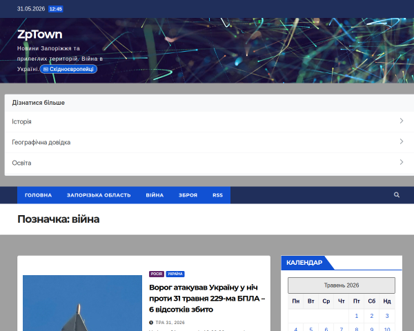Click the КАЛЕНДАР widget heading

[x=304, y=263]
